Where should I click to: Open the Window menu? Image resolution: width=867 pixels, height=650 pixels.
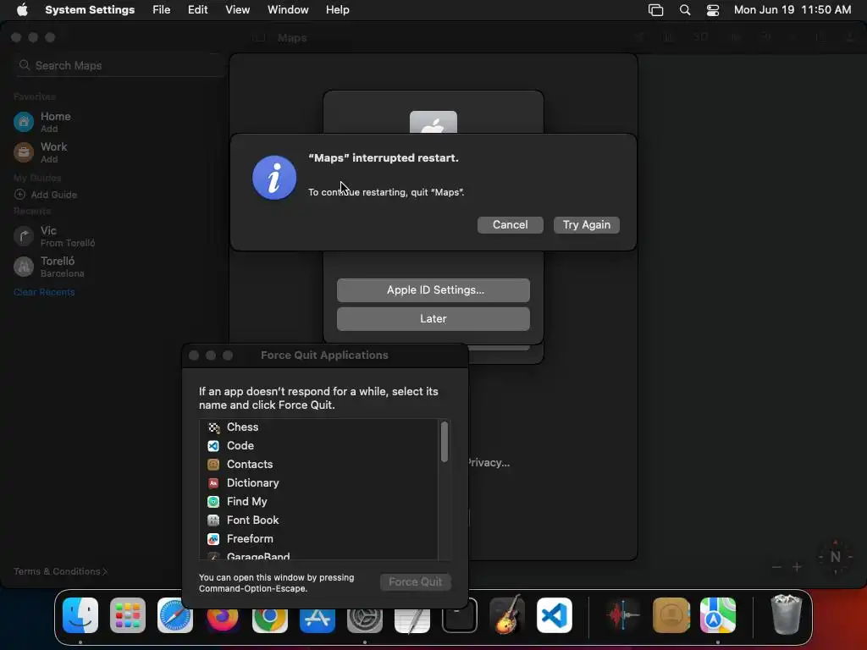pyautogui.click(x=288, y=10)
